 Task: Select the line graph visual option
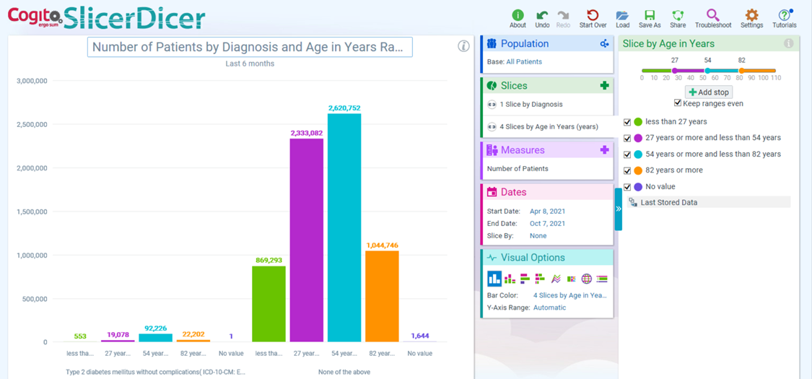(x=556, y=279)
